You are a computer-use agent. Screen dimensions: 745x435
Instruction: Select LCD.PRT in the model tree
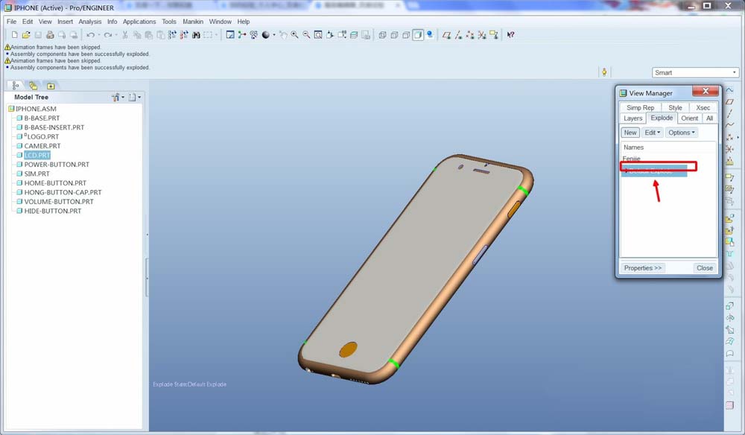[37, 155]
